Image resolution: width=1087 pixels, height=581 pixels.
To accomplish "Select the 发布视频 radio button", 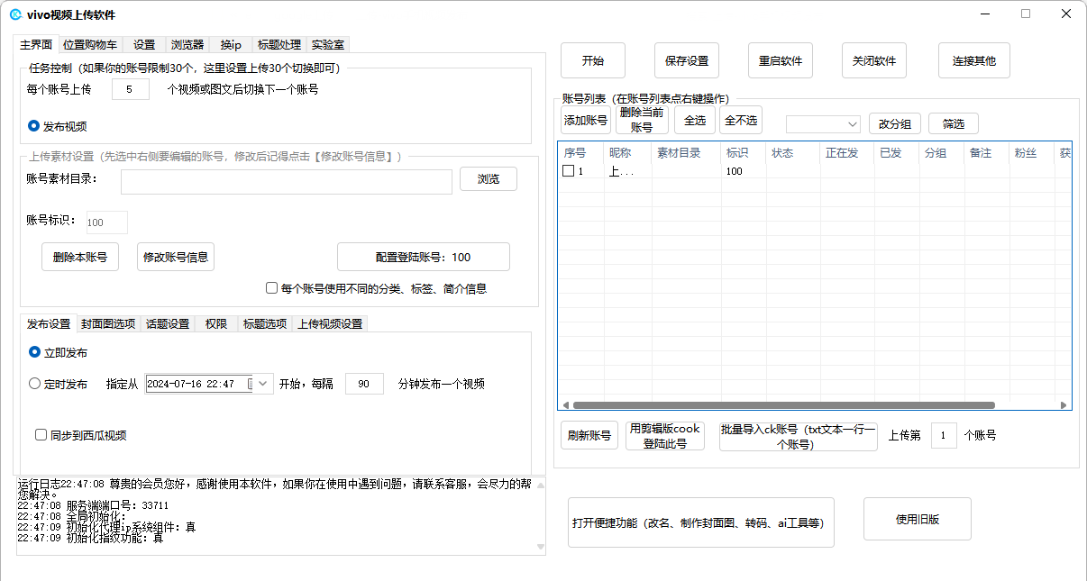I will point(34,126).
